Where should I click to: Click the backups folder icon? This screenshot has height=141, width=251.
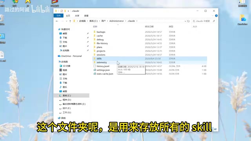point(95,32)
